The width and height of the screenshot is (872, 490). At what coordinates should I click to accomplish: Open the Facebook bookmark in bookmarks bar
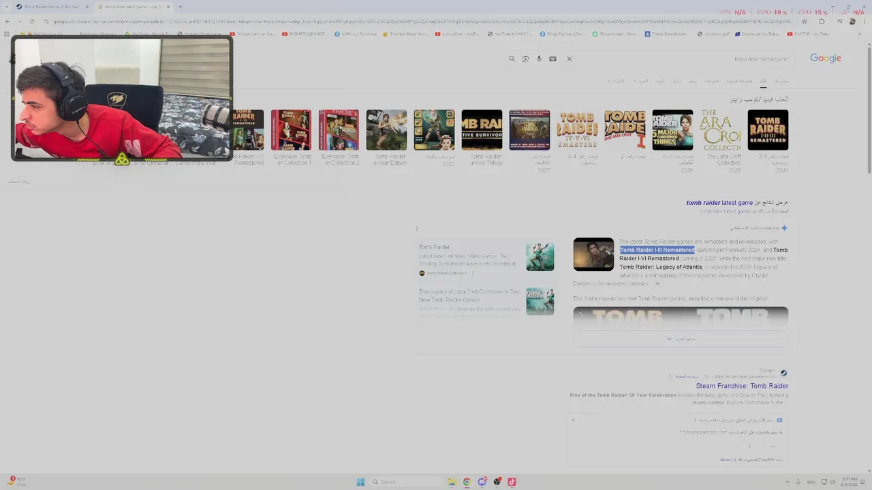(356, 33)
